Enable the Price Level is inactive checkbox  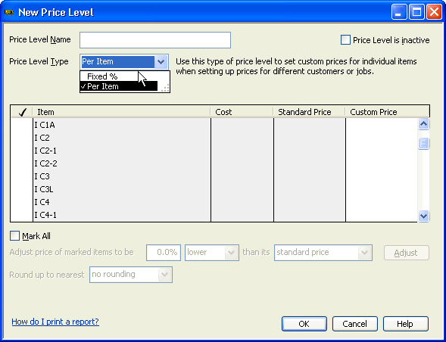(x=345, y=40)
